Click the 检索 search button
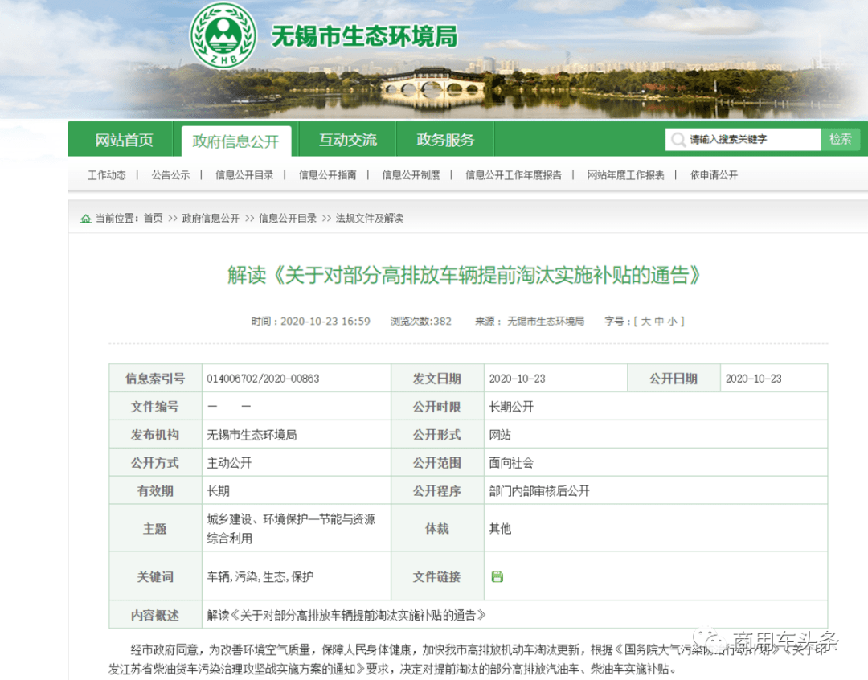 point(841,140)
